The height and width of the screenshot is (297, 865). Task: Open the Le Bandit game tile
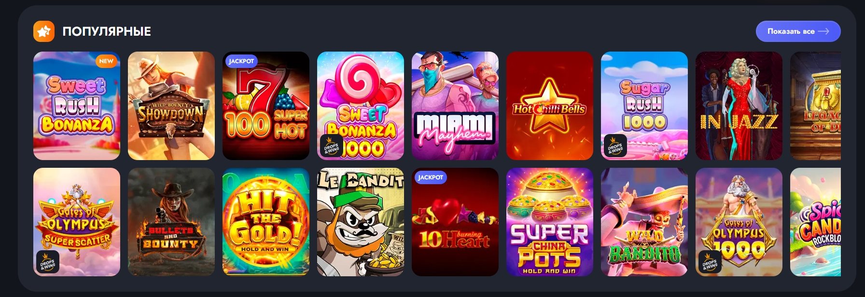click(361, 222)
